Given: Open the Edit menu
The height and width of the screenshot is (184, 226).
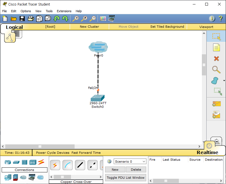Looking at the screenshot, I should pyautogui.click(x=14, y=11).
